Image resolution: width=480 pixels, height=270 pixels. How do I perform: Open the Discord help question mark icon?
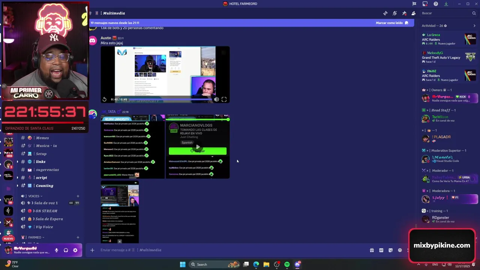pos(436,4)
